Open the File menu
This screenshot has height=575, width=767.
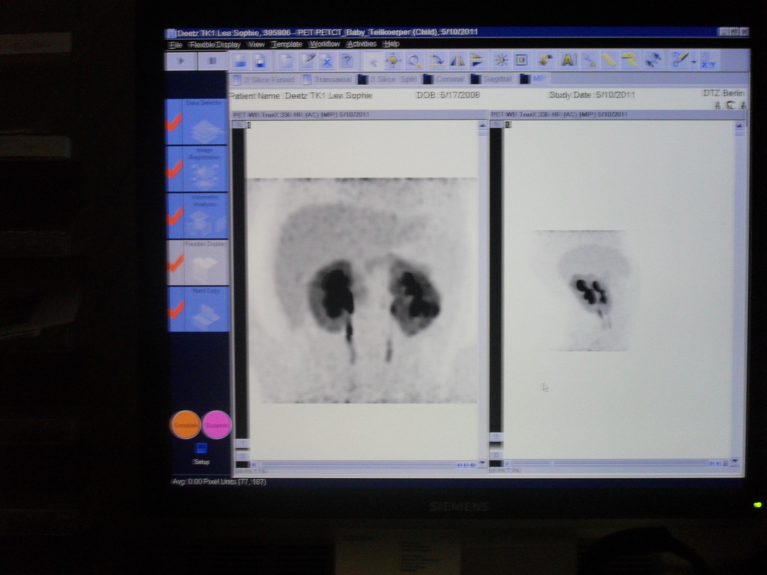[176, 45]
